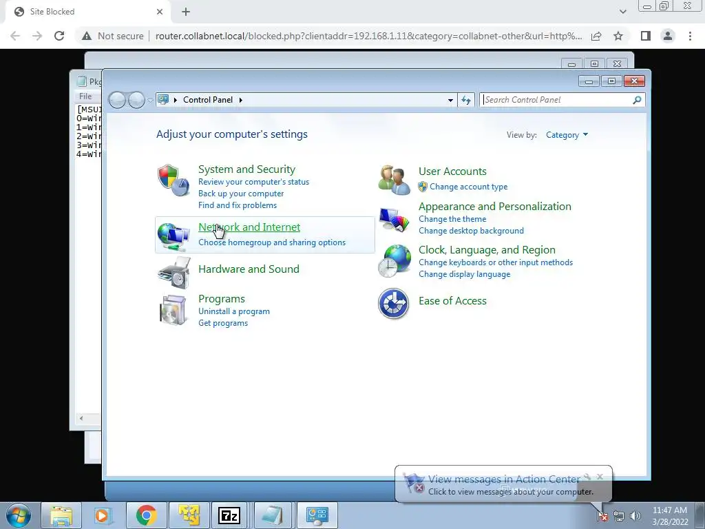Select the Site Blocked tab
Image resolution: width=705 pixels, height=529 pixels.
(87, 12)
